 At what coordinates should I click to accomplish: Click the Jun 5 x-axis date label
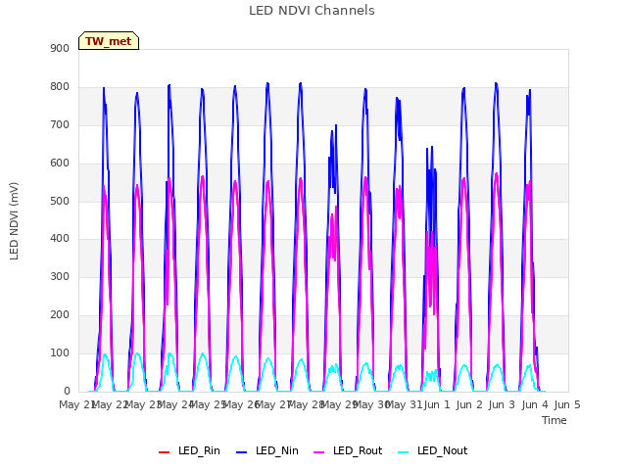point(567,404)
